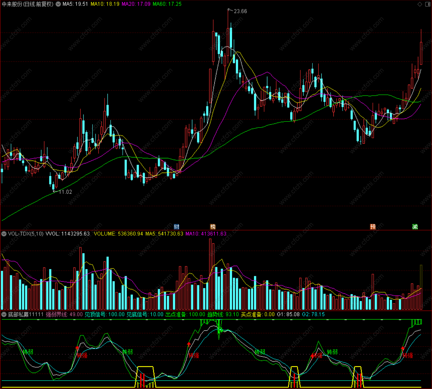The width and height of the screenshot is (432, 389).
Task: Select the MA5: 19.51 label
Action: [75, 4]
